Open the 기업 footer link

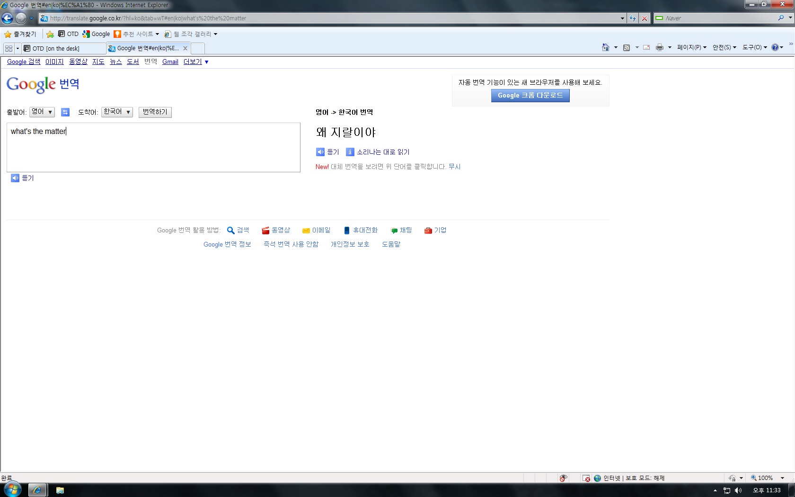point(435,230)
